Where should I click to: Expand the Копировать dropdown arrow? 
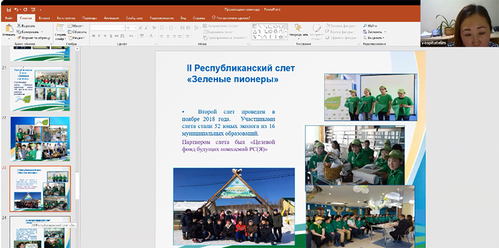click(42, 32)
